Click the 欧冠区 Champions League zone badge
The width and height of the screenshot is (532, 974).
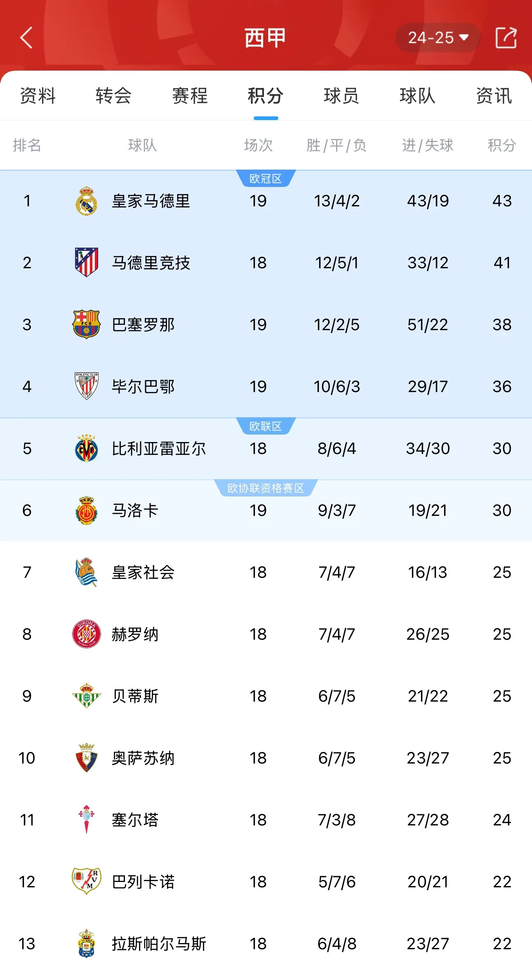[x=266, y=179]
